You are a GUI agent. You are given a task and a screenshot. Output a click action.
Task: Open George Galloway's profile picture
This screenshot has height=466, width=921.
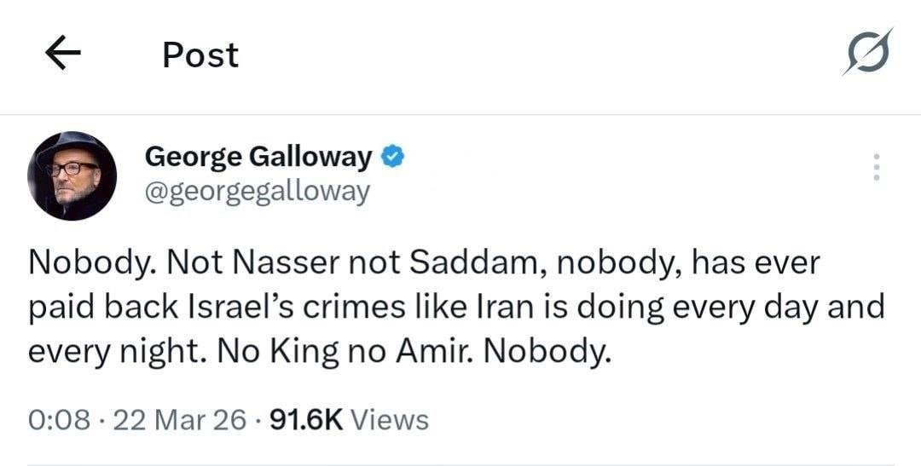(x=72, y=175)
